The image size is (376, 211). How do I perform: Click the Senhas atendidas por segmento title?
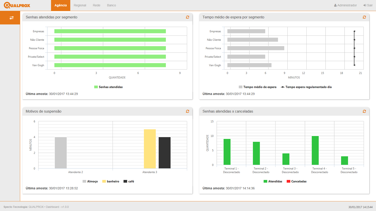52,17
